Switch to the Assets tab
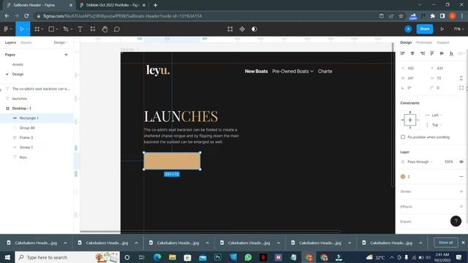 26,42
